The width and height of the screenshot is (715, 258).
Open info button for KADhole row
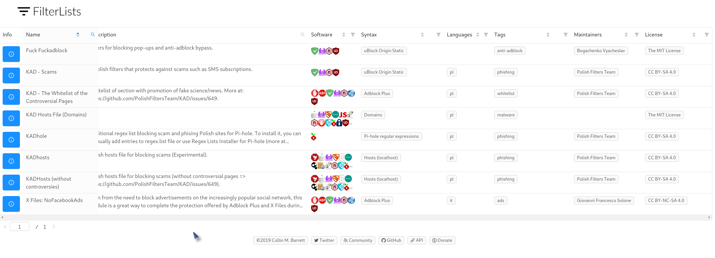click(x=11, y=140)
